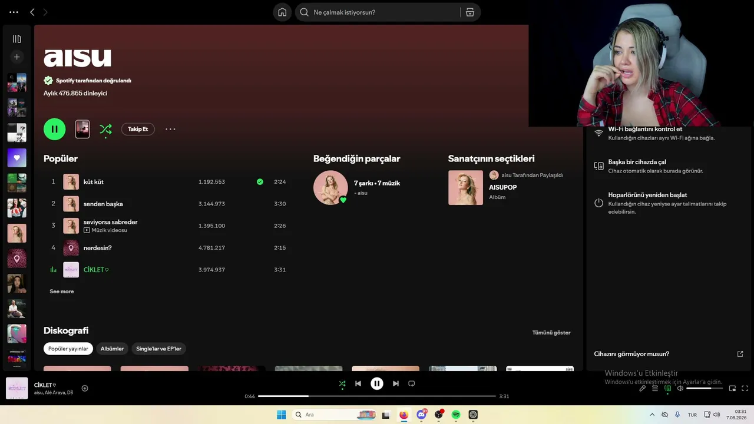Open Task View on the taskbar
The image size is (754, 424).
point(386,415)
